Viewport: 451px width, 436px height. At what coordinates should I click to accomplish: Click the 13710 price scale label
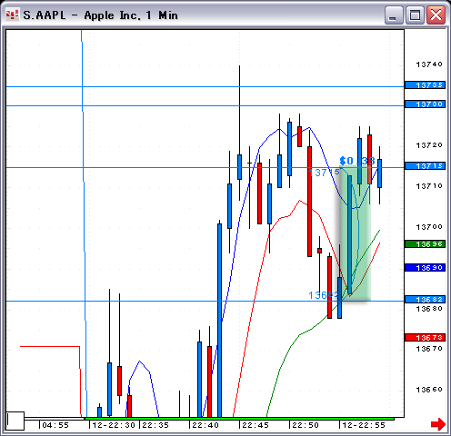click(x=429, y=186)
